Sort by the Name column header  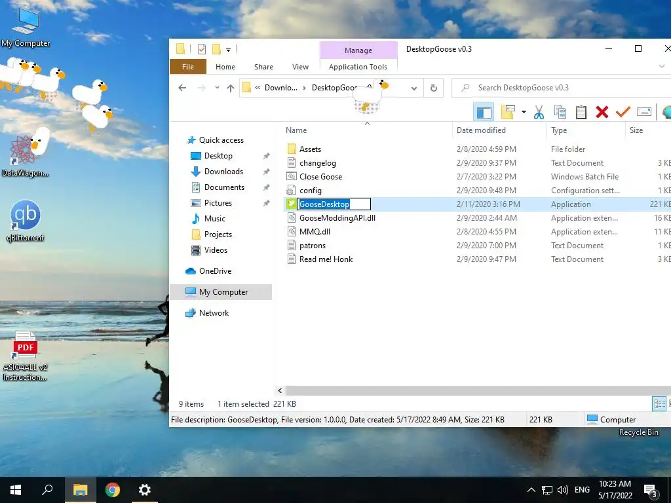(296, 130)
